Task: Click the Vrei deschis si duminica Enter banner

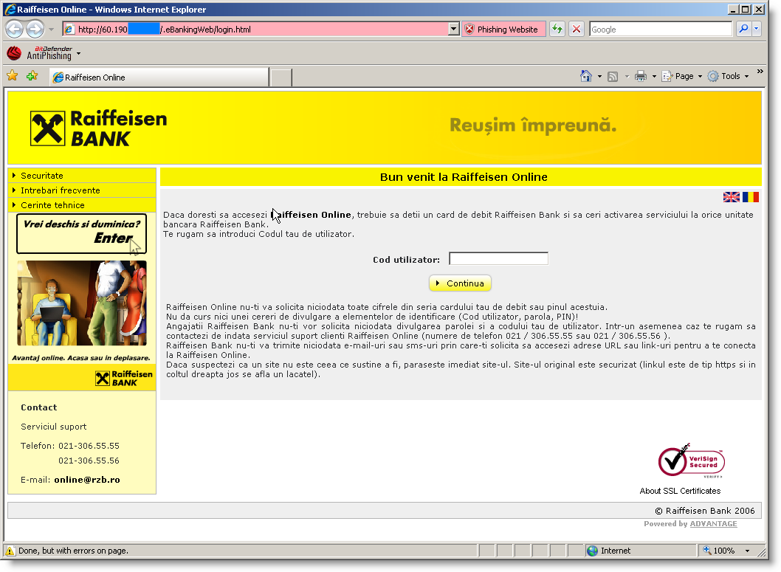Action: click(82, 233)
